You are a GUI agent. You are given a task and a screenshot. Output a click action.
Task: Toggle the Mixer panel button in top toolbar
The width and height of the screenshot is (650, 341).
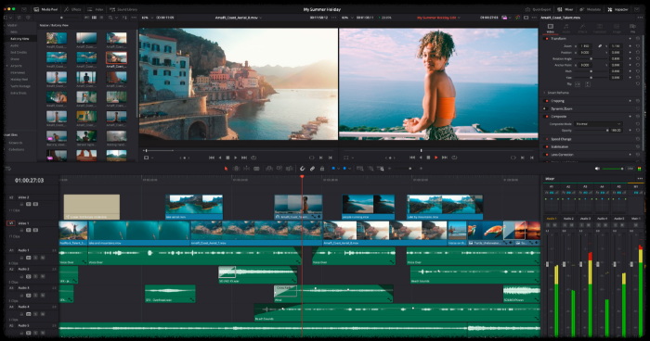tap(565, 9)
